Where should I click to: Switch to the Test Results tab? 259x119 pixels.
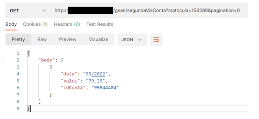(x=100, y=24)
